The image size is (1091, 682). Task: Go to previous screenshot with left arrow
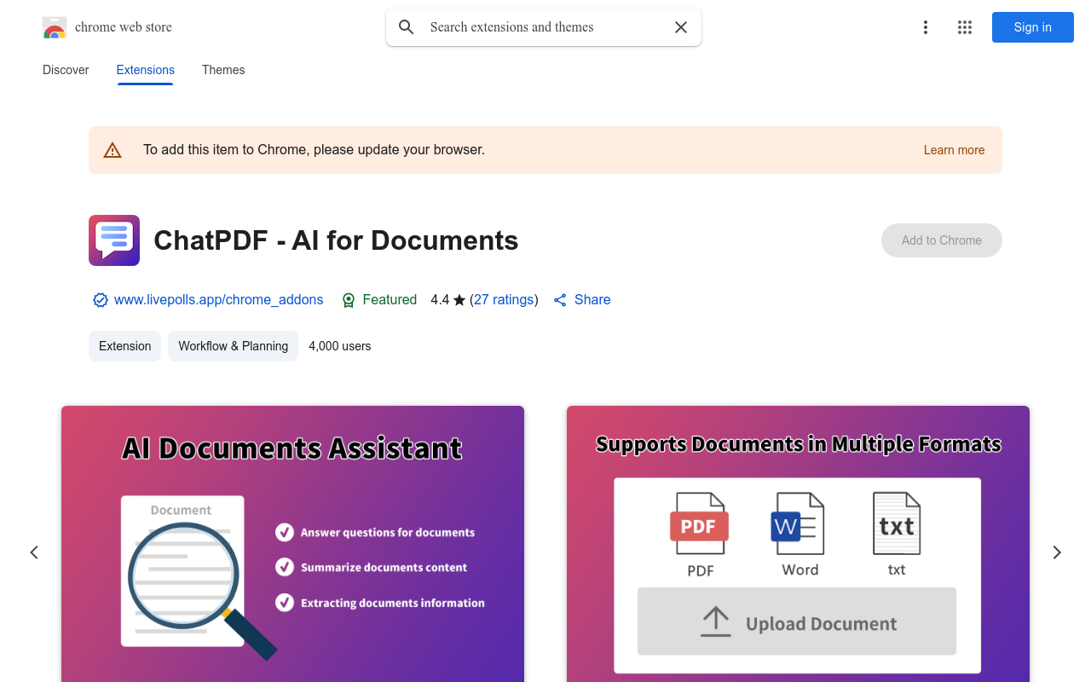click(x=34, y=552)
